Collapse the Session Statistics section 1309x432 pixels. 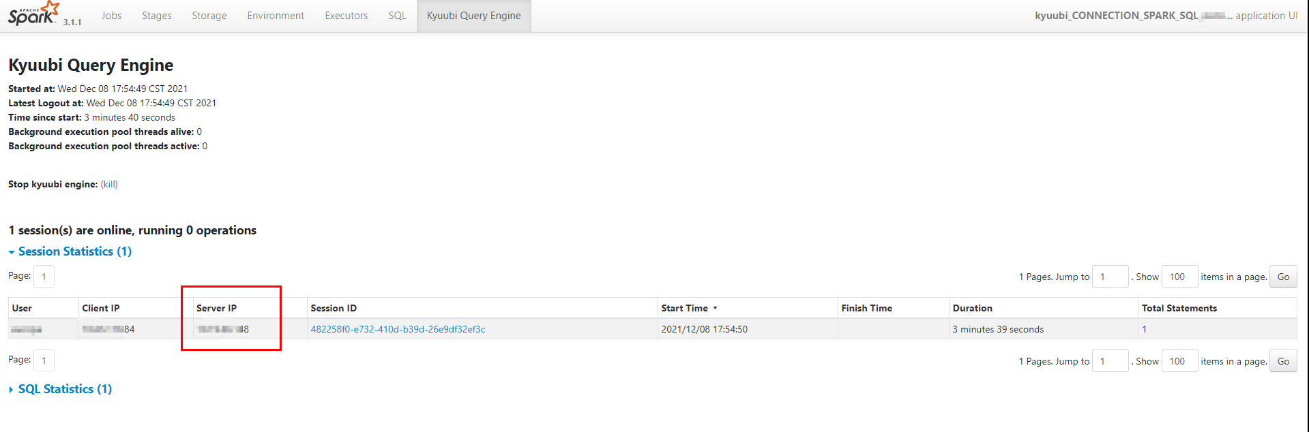point(70,251)
